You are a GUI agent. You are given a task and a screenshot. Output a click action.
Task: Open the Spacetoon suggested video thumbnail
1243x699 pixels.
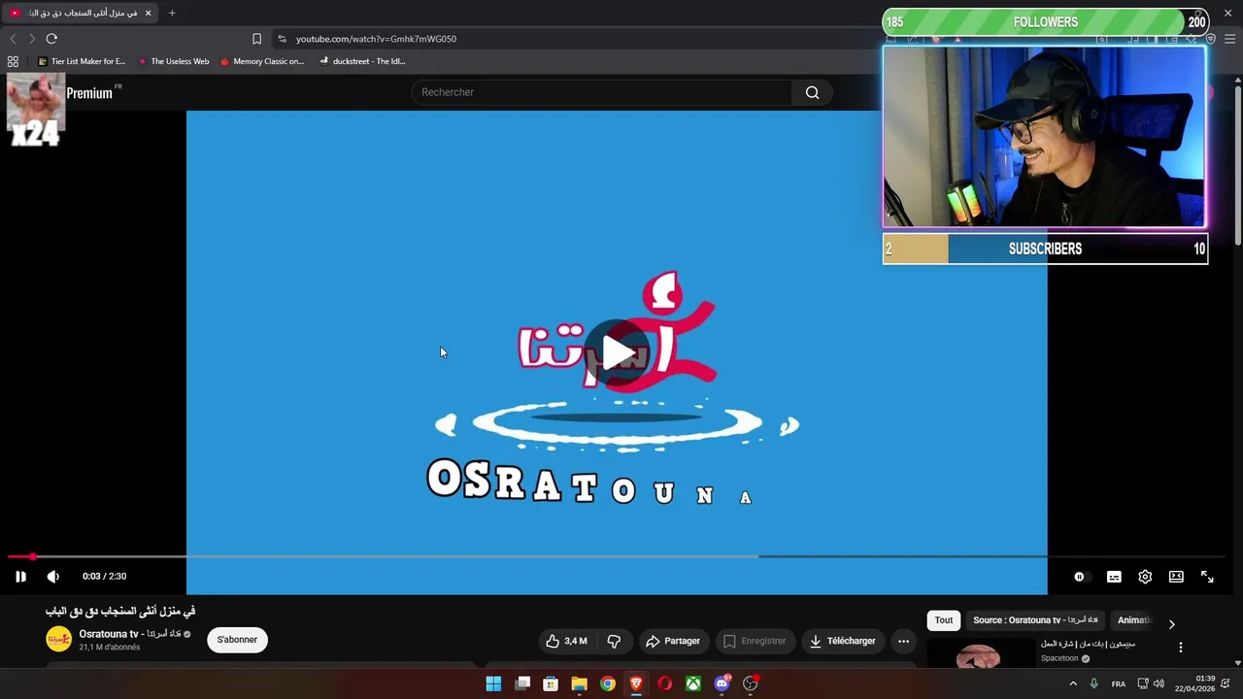click(979, 653)
